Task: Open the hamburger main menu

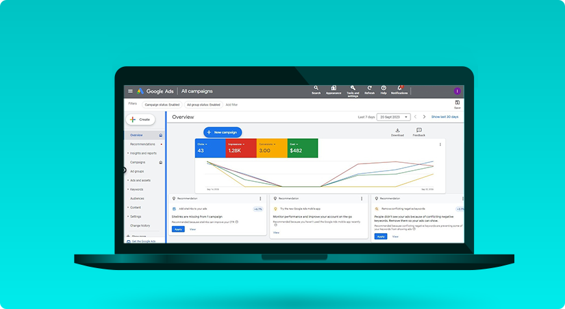Action: (x=131, y=91)
